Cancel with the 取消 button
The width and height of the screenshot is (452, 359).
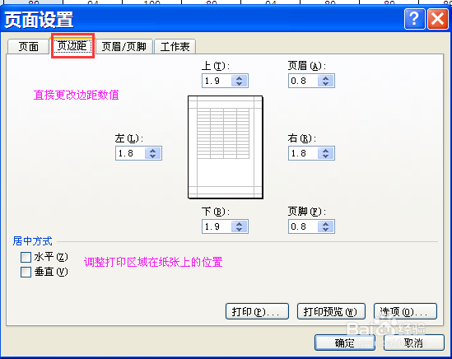pyautogui.click(x=413, y=343)
